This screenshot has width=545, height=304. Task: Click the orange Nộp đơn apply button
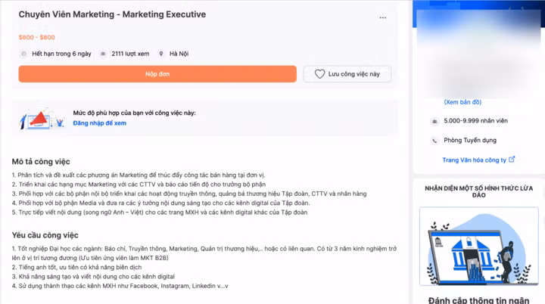pyautogui.click(x=157, y=74)
